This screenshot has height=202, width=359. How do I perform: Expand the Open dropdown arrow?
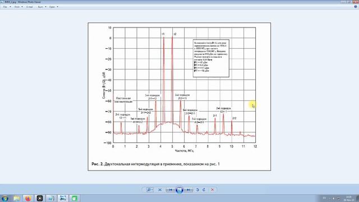[57, 7]
